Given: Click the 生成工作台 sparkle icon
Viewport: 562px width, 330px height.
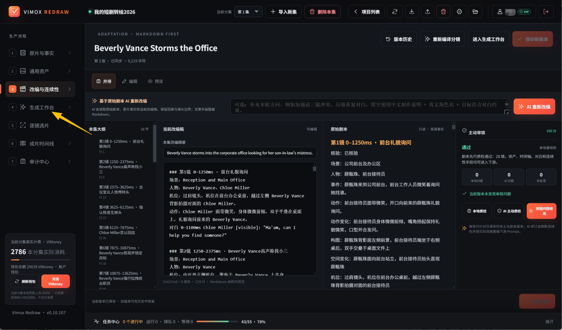Looking at the screenshot, I should (x=23, y=107).
